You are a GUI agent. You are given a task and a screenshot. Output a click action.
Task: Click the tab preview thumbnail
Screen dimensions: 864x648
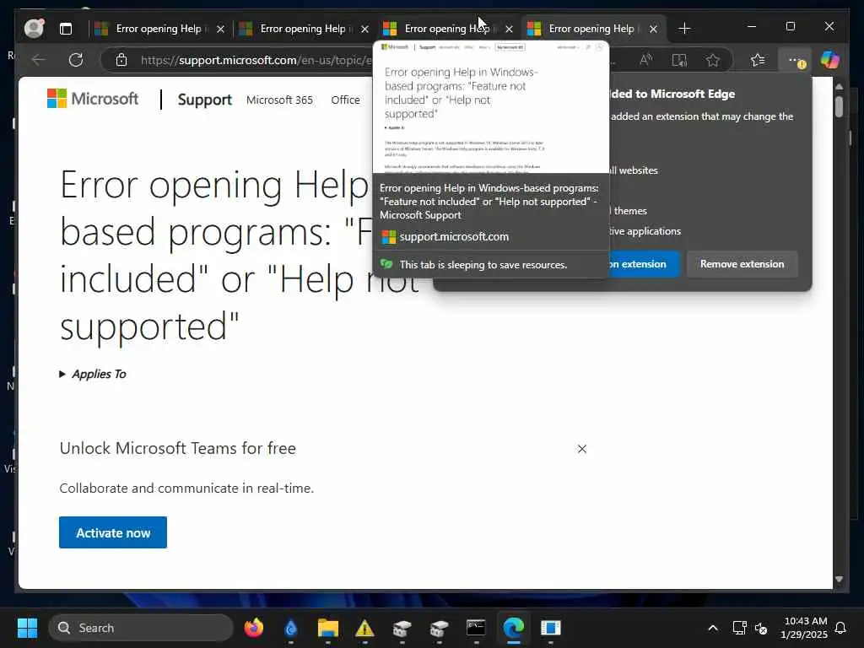pos(491,107)
